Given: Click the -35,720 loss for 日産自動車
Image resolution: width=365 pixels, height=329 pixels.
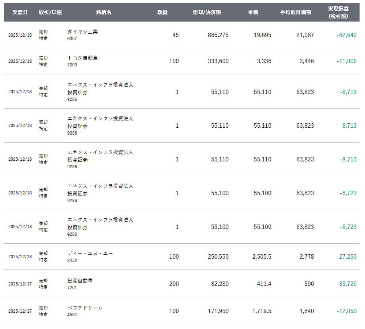Looking at the screenshot, I should tap(346, 284).
